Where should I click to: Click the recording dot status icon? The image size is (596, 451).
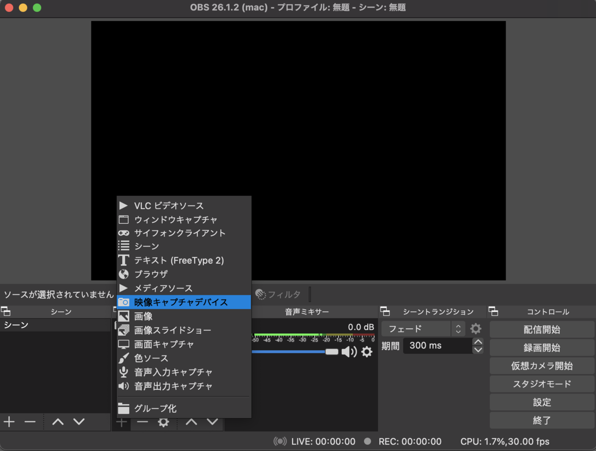368,442
